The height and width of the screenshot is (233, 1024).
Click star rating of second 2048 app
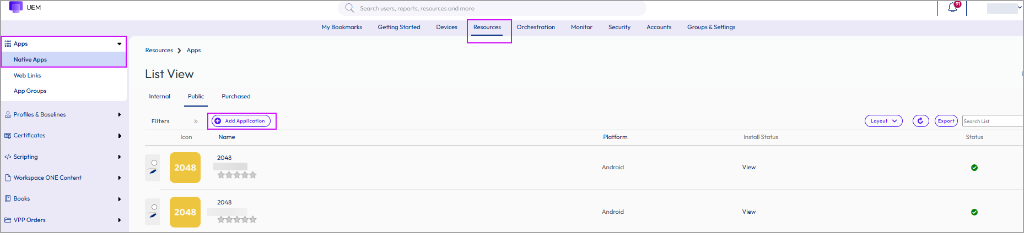[x=237, y=219]
